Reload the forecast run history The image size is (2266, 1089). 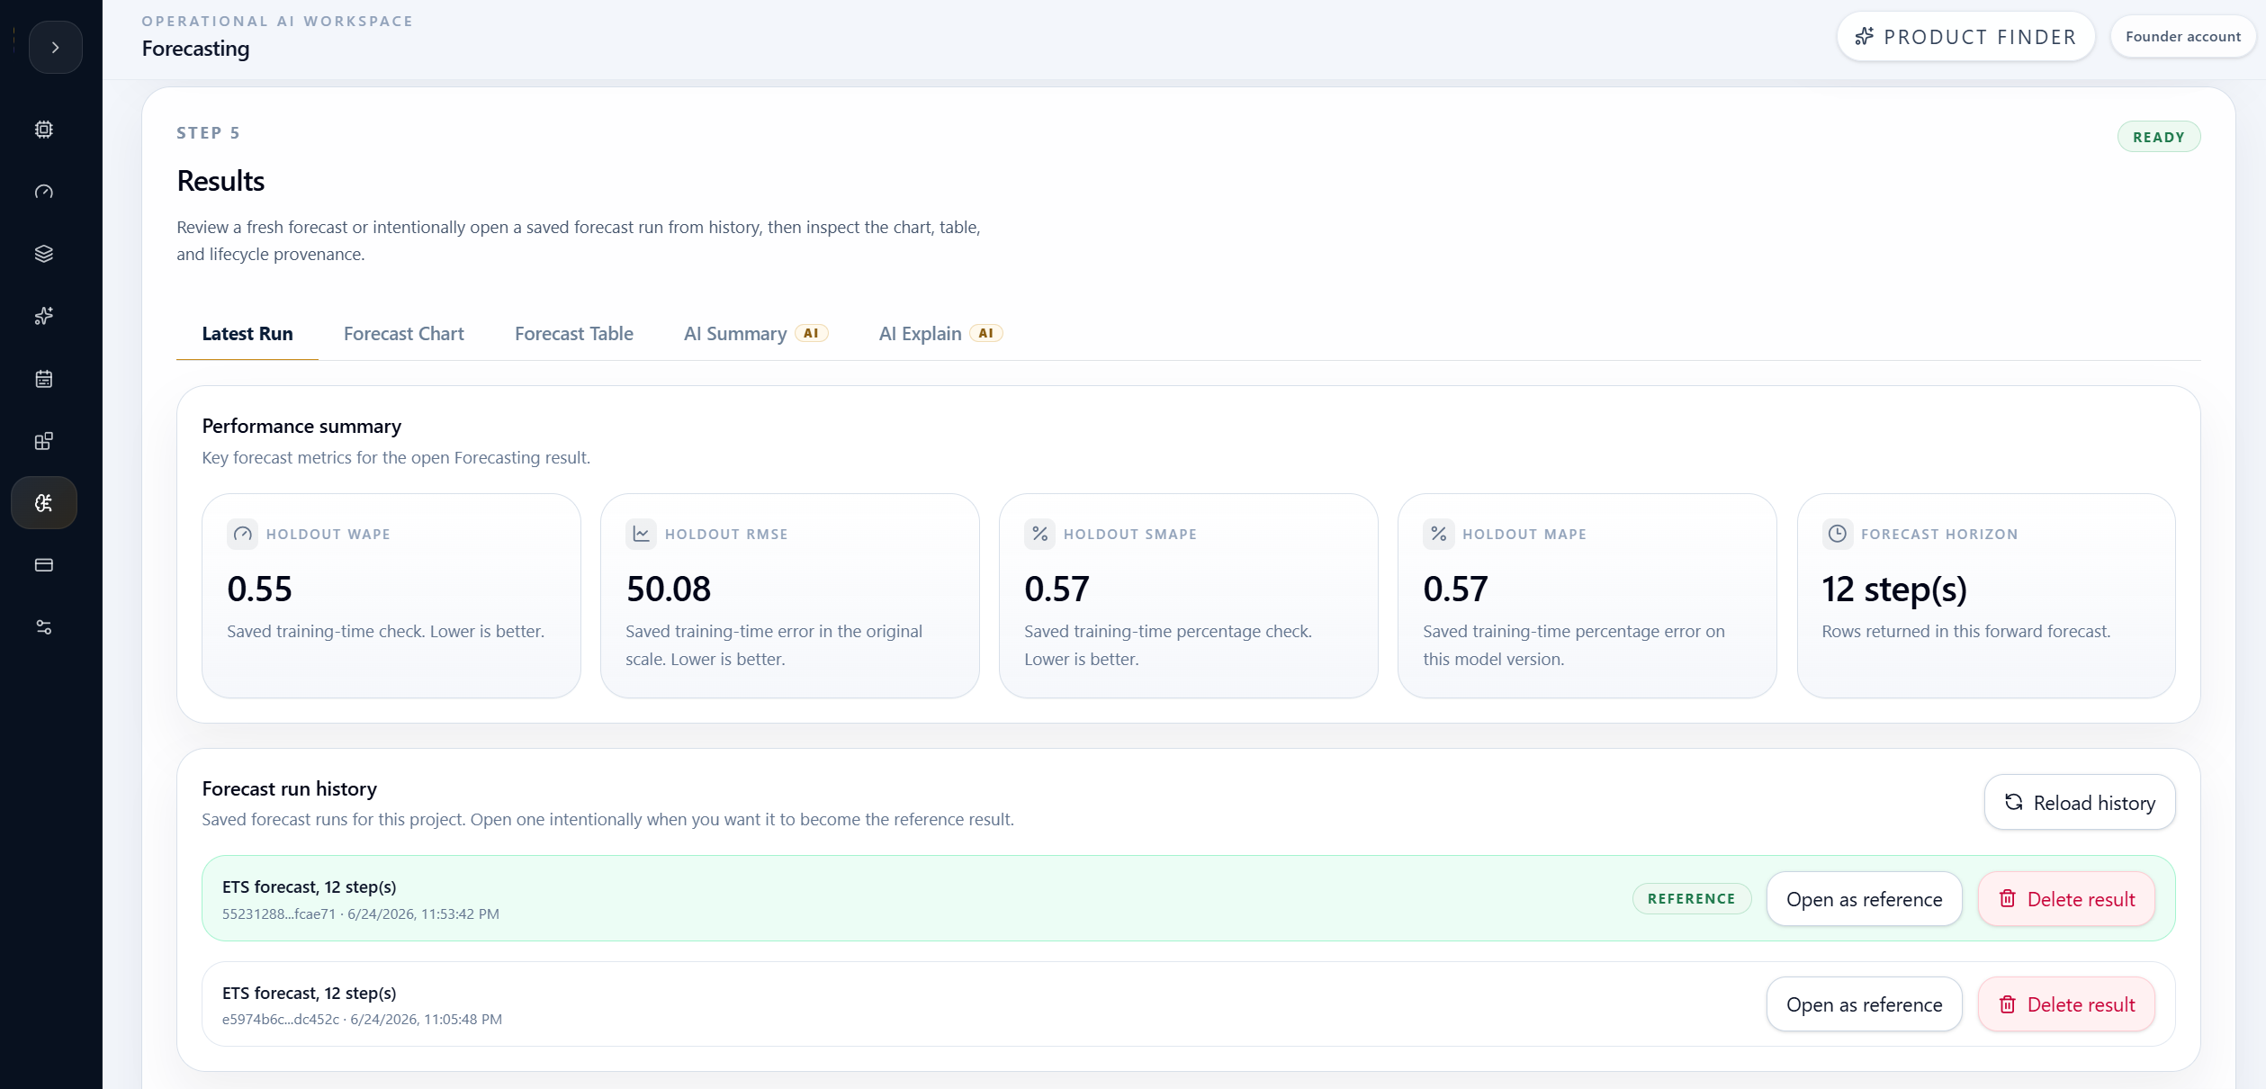(2080, 803)
